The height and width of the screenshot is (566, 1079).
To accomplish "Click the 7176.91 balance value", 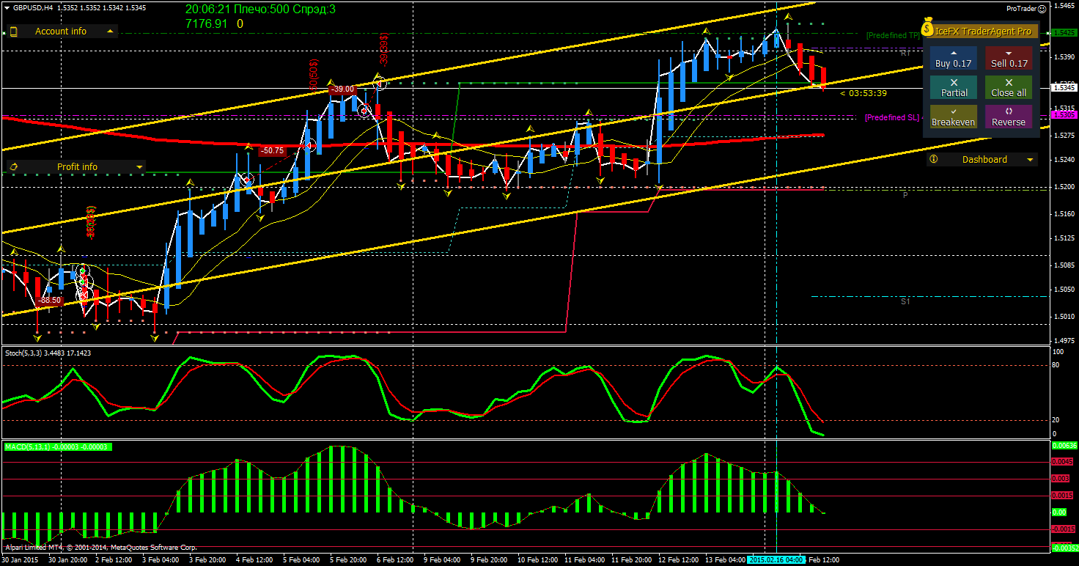I will [206, 23].
